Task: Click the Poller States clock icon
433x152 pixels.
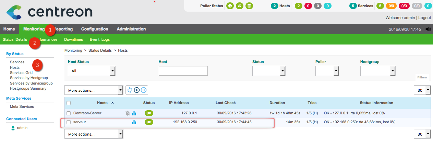Action: click(x=230, y=6)
